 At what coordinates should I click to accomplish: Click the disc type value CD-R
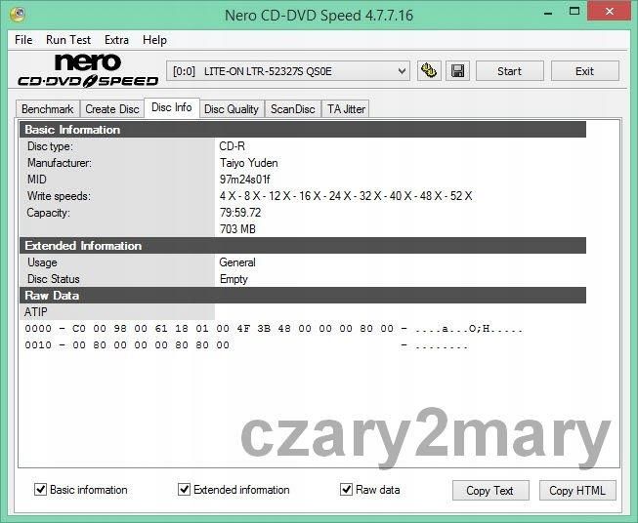click(x=232, y=146)
